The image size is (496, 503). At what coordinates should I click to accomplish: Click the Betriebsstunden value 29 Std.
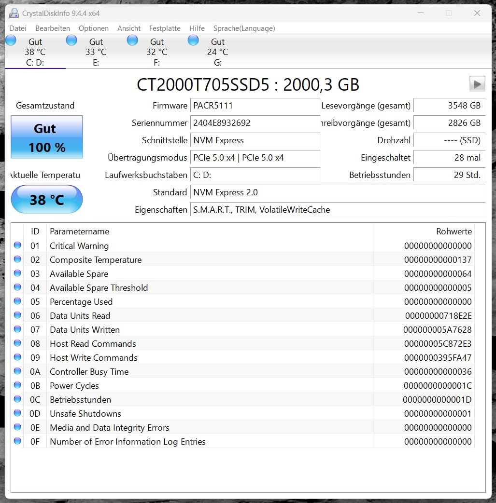click(449, 175)
